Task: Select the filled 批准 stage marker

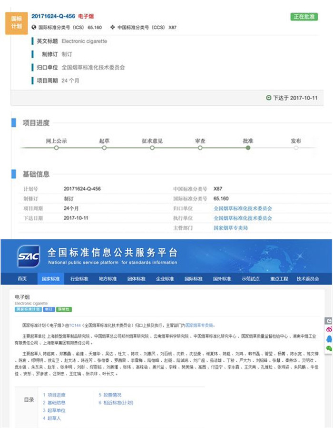Action: point(248,148)
